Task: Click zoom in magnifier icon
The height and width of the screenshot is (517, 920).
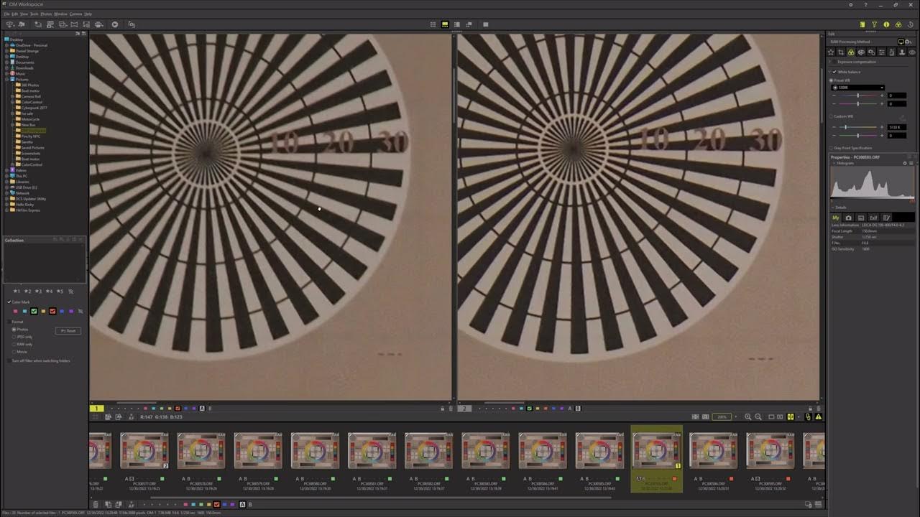Action: (748, 416)
